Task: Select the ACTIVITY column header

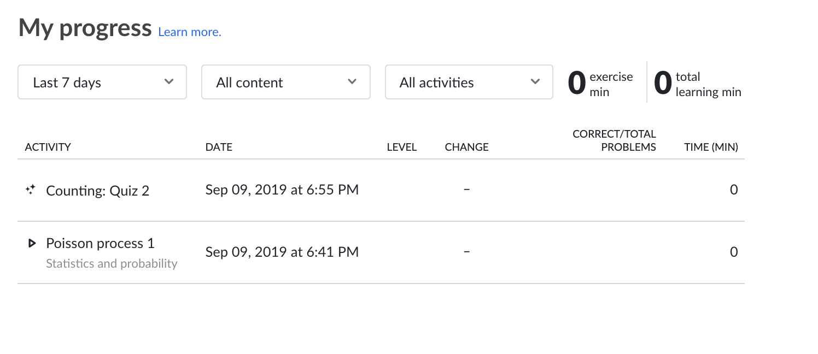Action: tap(48, 147)
